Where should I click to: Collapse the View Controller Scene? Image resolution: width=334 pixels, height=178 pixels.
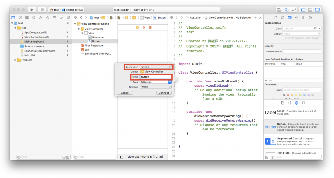[x=75, y=24]
